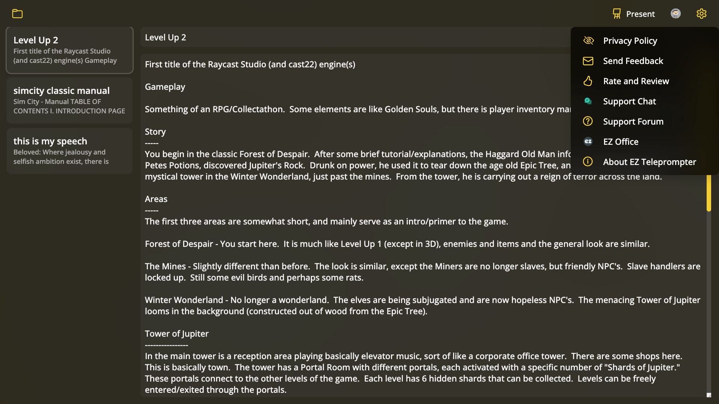
Task: Click the user avatar emoji icon
Action: coord(676,13)
